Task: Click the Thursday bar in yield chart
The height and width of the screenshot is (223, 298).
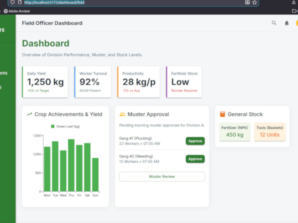Action: (71, 165)
